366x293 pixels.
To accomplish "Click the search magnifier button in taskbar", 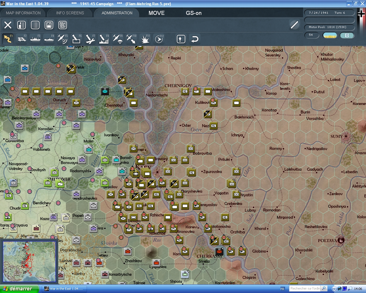I will (324, 288).
